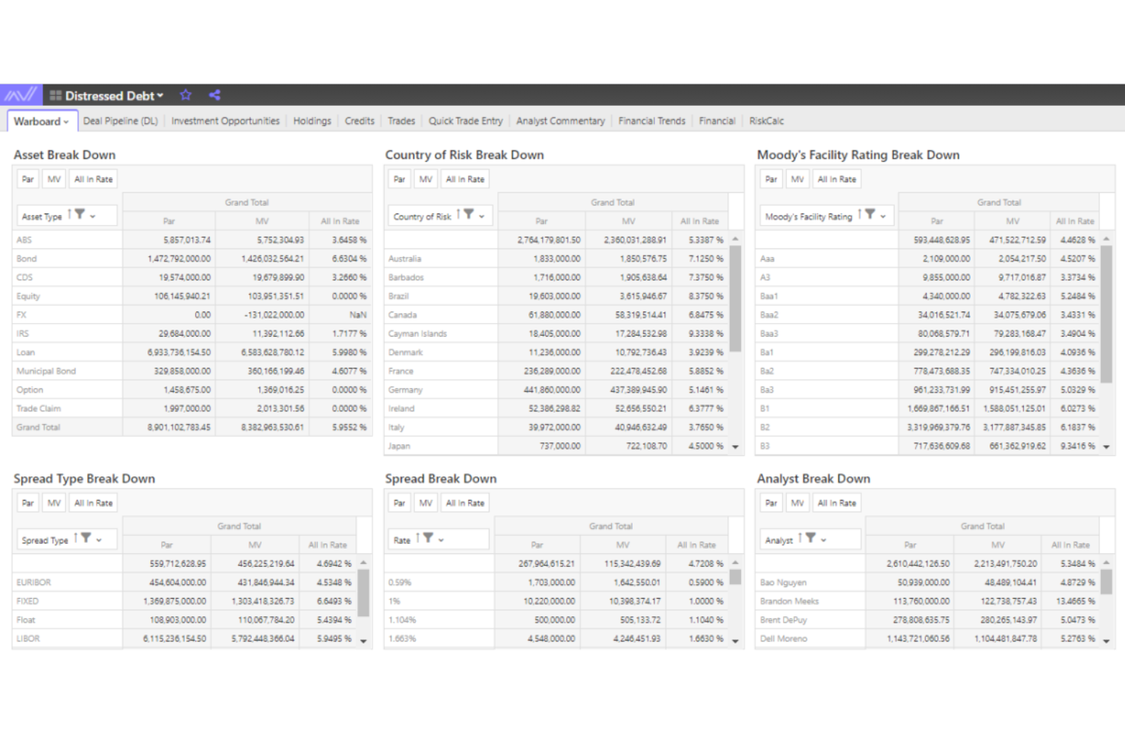Open the RiskCalc tab
1125x750 pixels.
click(x=766, y=121)
